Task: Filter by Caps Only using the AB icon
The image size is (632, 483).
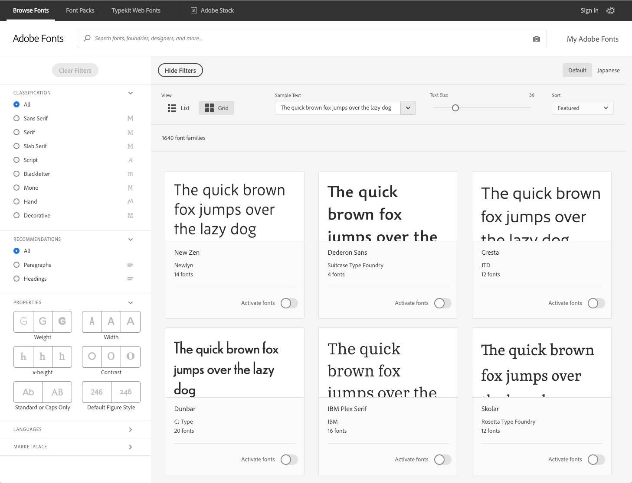Action: coord(57,392)
